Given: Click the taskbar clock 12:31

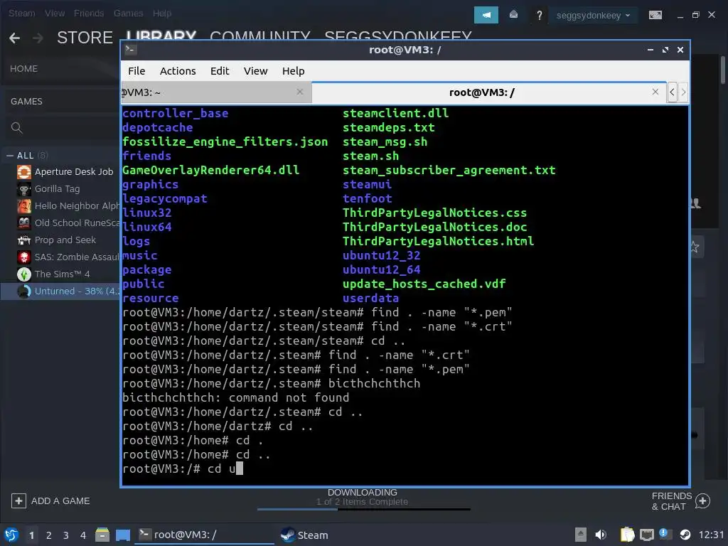Looking at the screenshot, I should point(711,535).
